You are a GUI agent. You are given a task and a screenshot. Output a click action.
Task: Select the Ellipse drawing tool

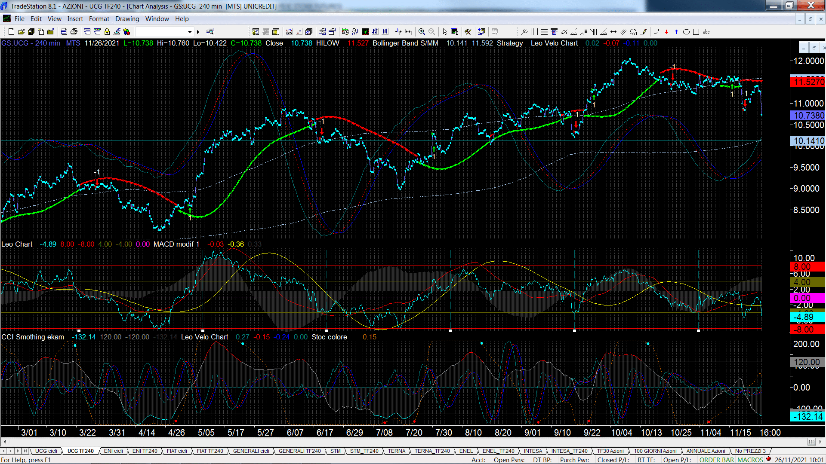click(686, 31)
